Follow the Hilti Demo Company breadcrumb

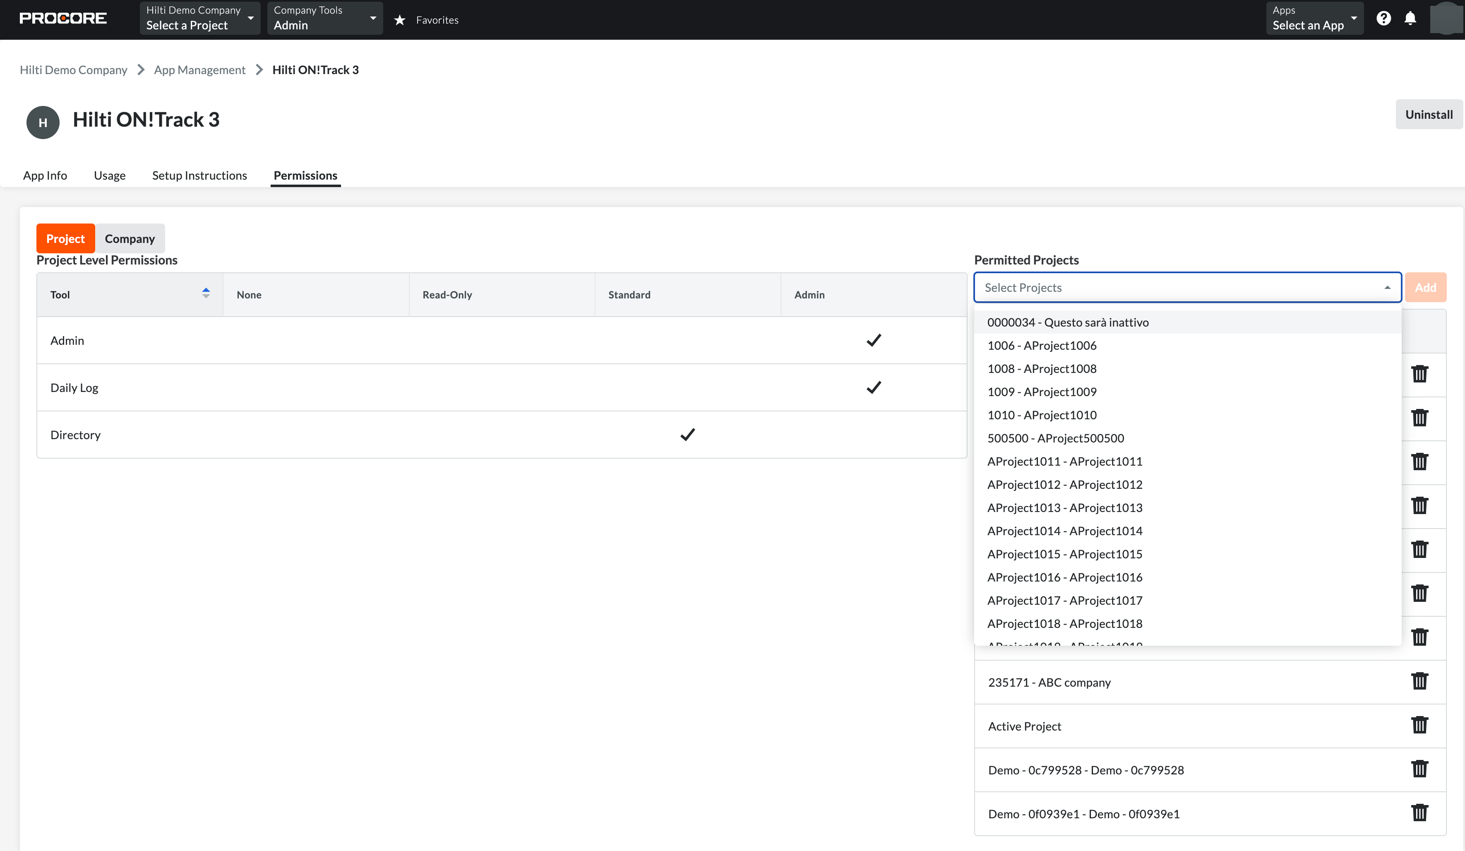[73, 70]
